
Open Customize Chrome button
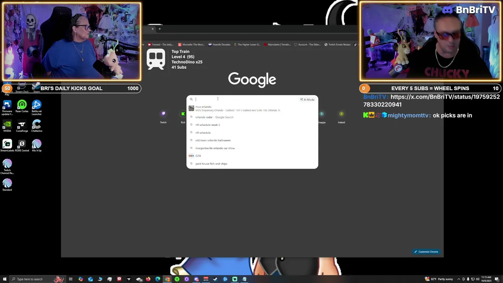[426, 252]
